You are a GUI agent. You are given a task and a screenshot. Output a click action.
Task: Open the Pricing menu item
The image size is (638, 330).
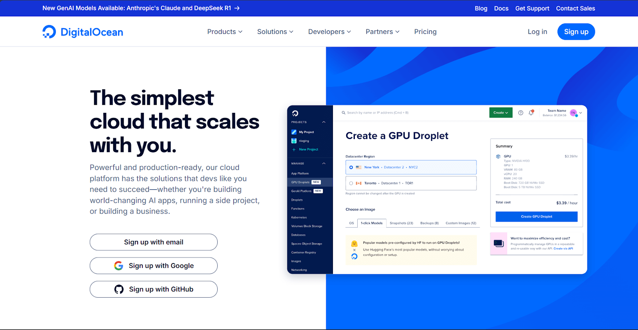425,32
